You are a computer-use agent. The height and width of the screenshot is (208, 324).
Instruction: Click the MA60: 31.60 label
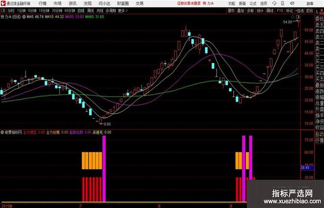(x=94, y=17)
